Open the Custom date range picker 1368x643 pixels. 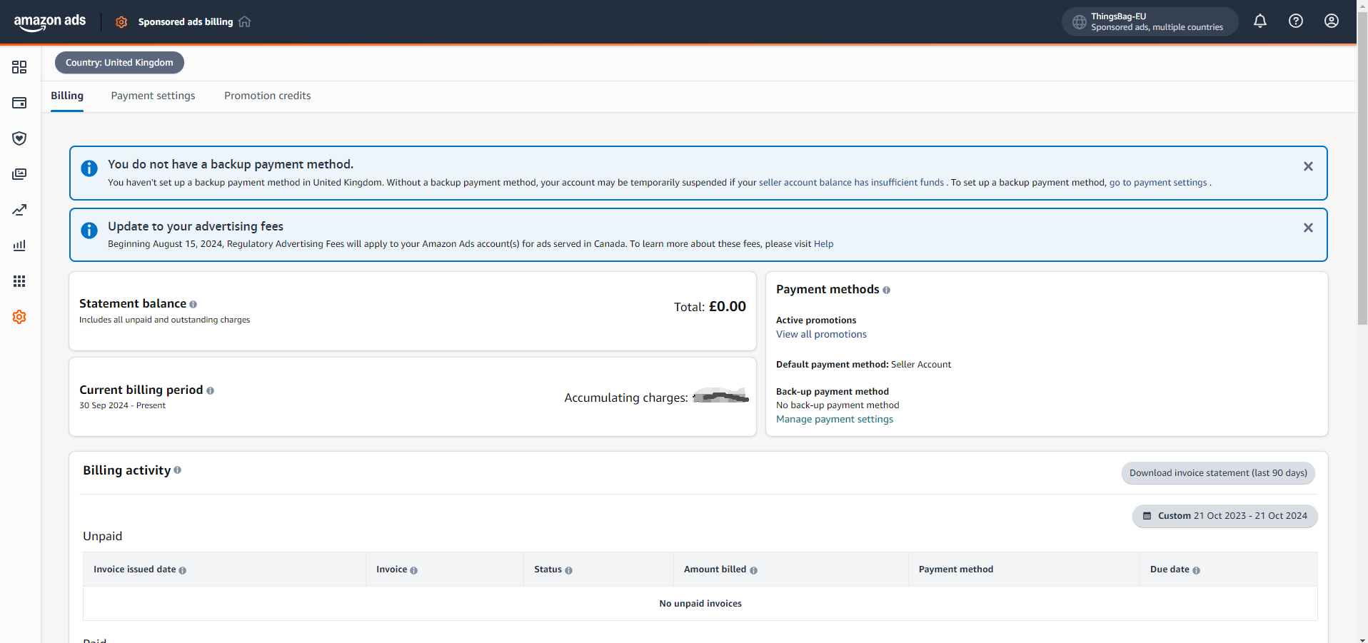pos(1224,516)
